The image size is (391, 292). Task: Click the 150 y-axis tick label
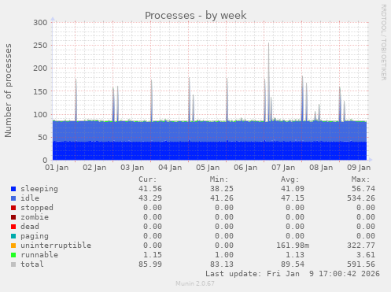40,91
